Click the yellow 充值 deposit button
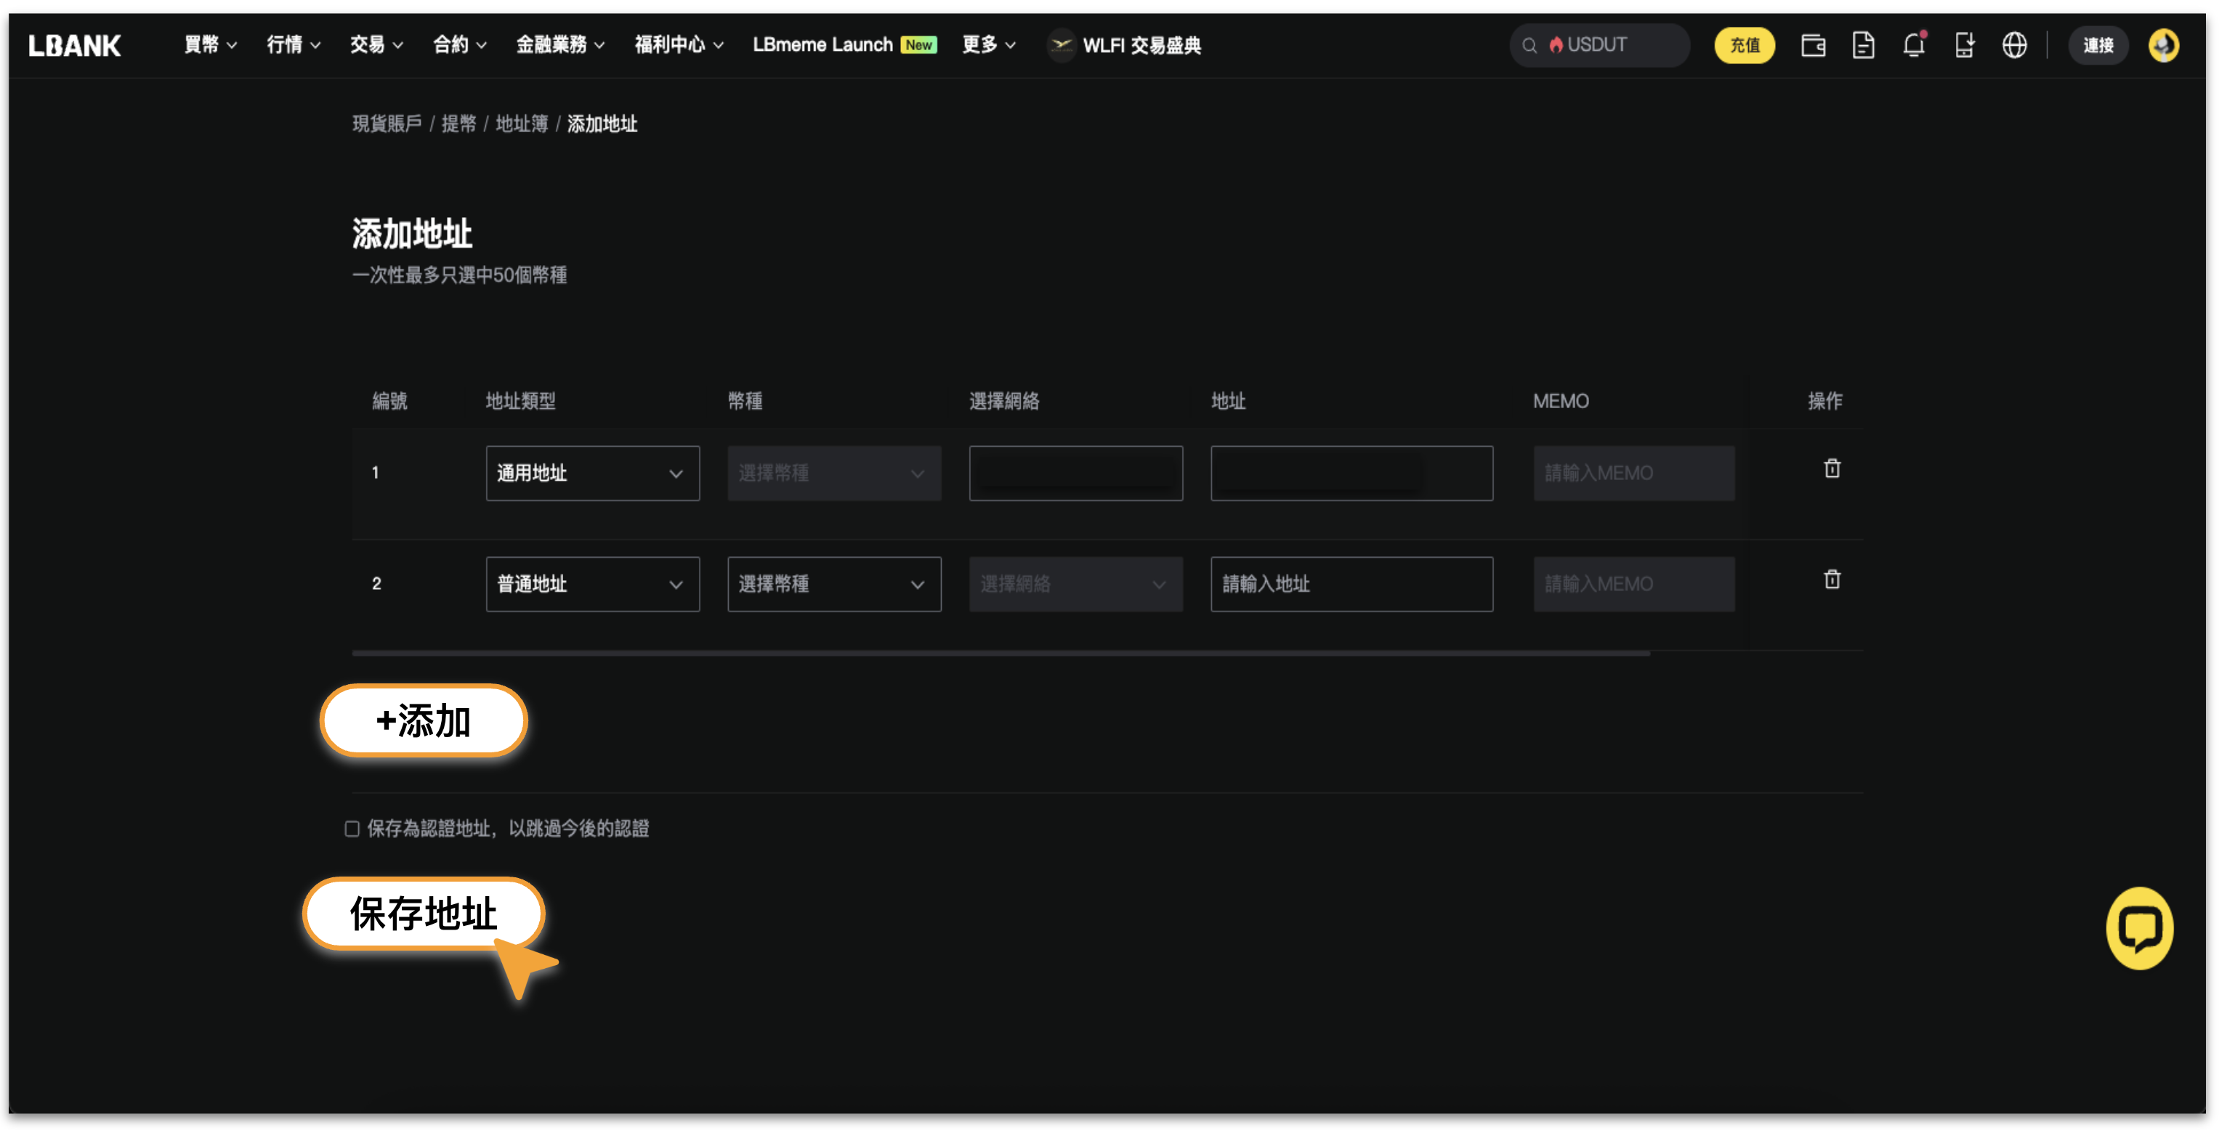The height and width of the screenshot is (1130, 2219). pos(1745,45)
